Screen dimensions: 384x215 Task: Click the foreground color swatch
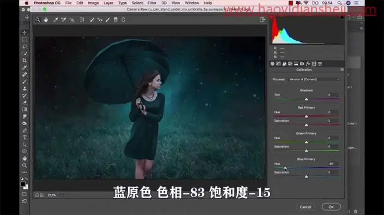23,184
